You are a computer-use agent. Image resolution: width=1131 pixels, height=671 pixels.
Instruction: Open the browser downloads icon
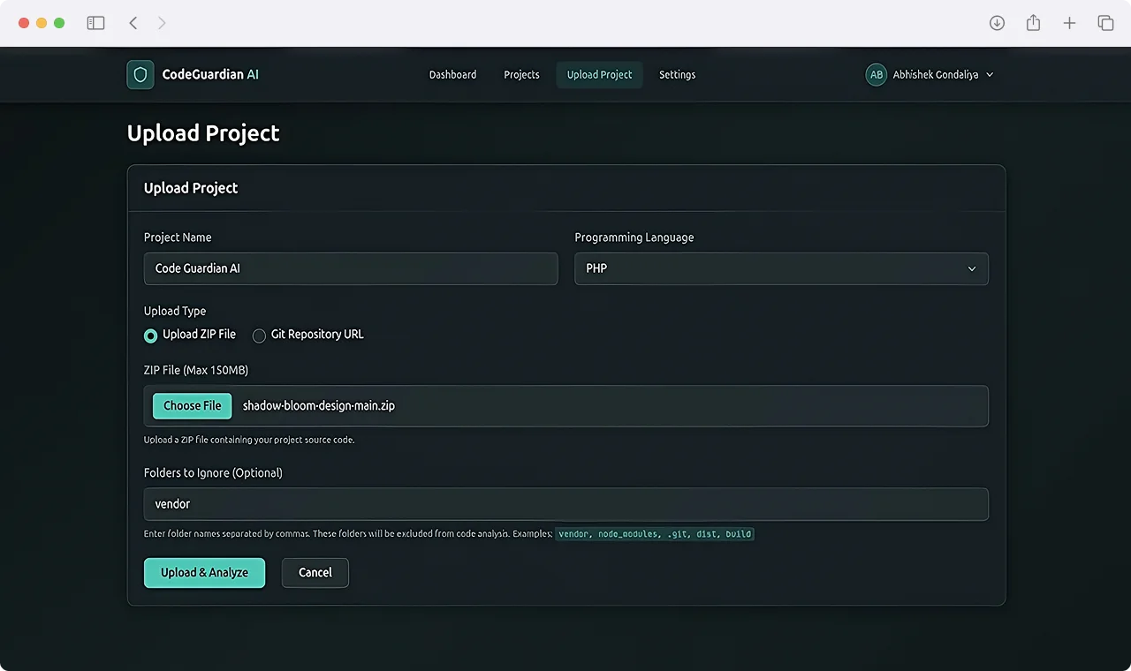tap(997, 23)
